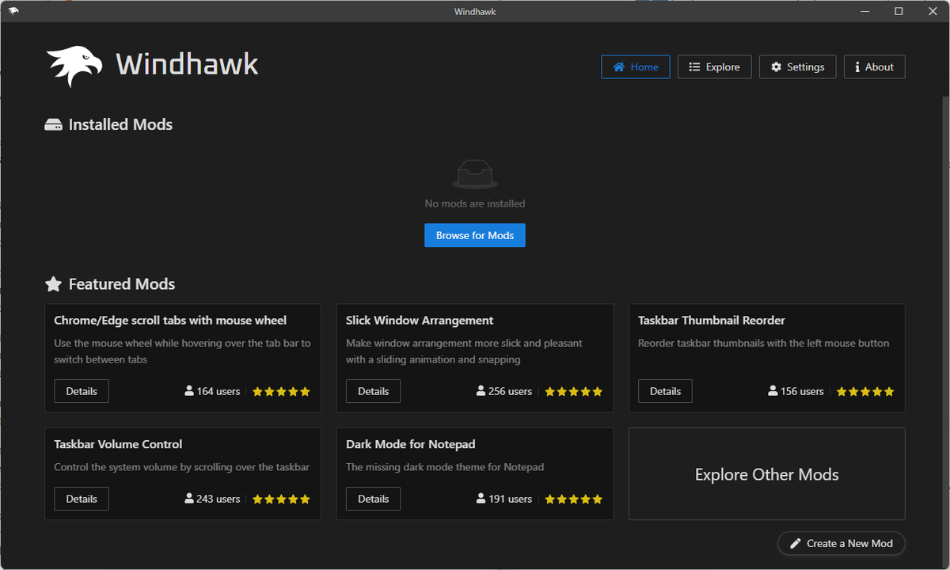Screen dimensions: 950x570
Task: Click star rating of Taskbar Volume Control
Action: pos(281,499)
